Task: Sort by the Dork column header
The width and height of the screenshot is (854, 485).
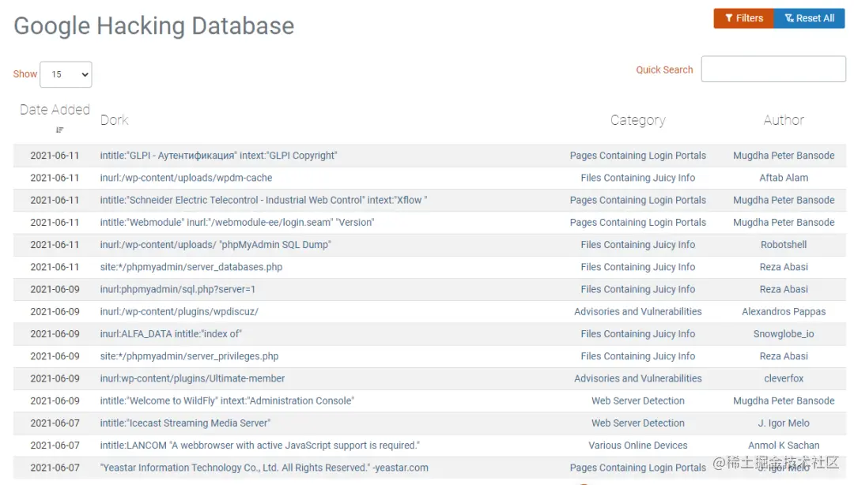Action: [x=115, y=120]
